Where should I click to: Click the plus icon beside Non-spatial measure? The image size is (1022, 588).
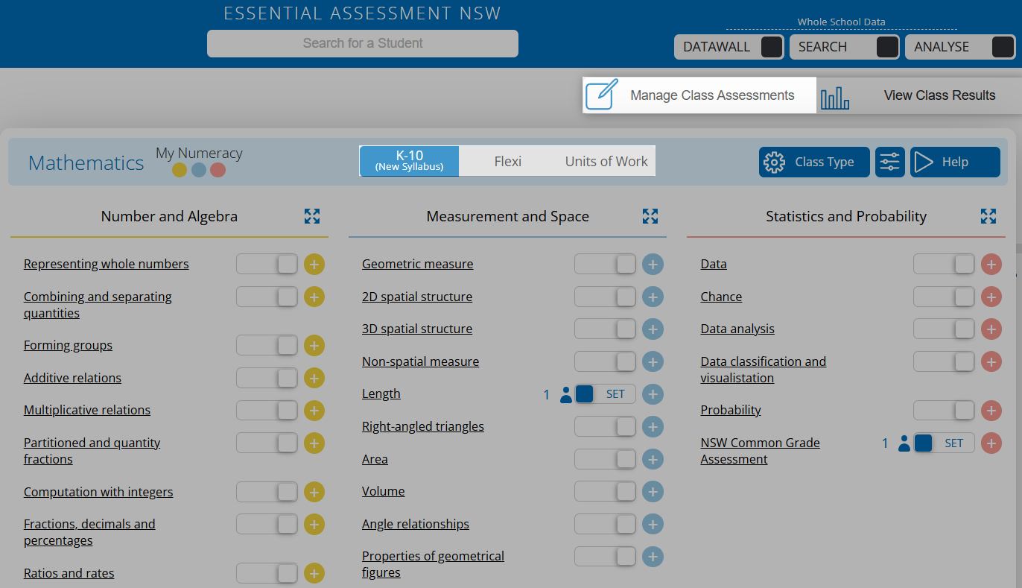[653, 361]
